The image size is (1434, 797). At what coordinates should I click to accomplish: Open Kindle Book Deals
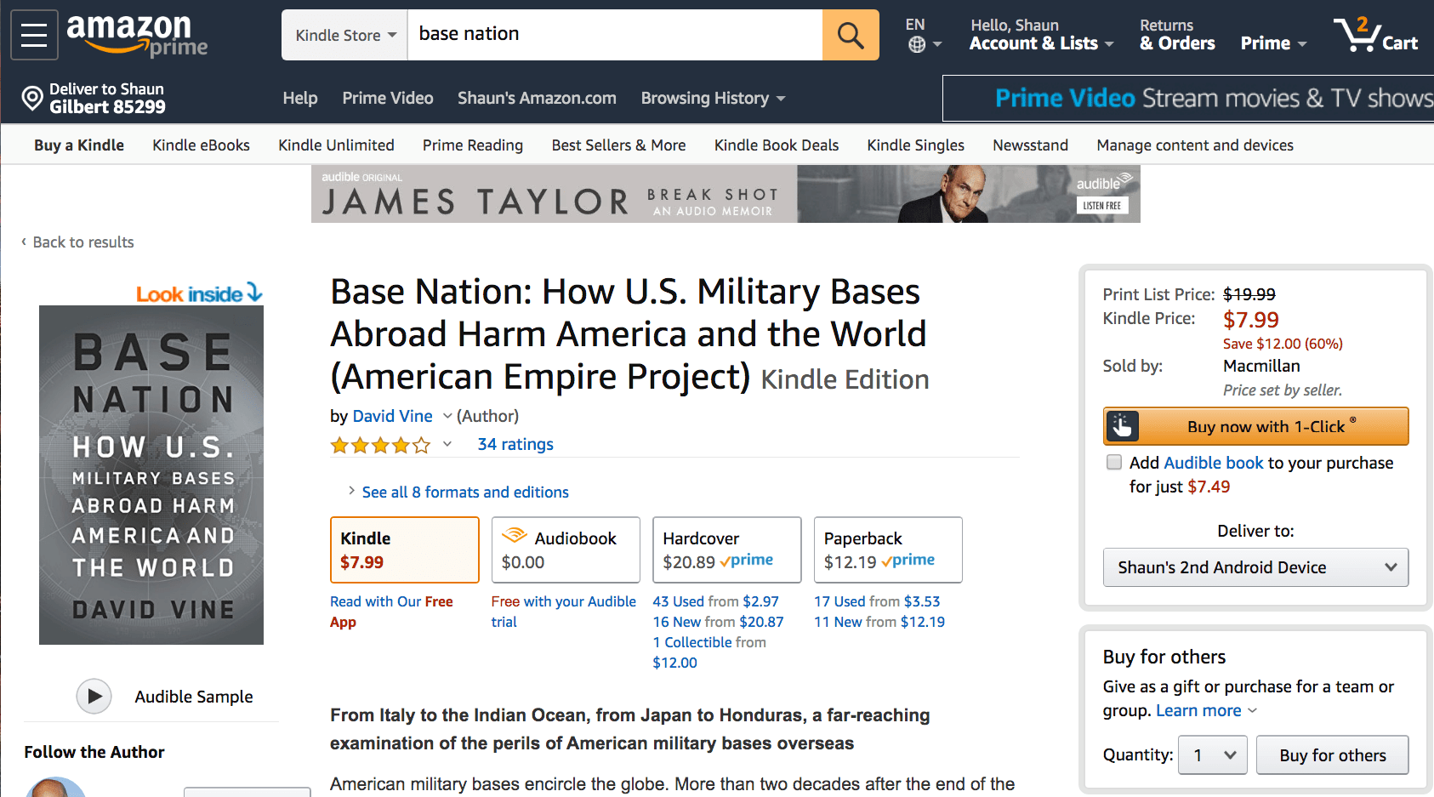pyautogui.click(x=777, y=145)
